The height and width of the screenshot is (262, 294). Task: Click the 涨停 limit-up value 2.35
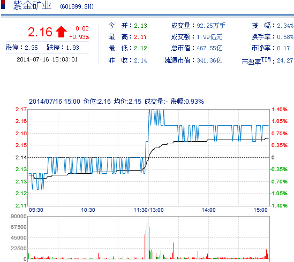point(31,48)
